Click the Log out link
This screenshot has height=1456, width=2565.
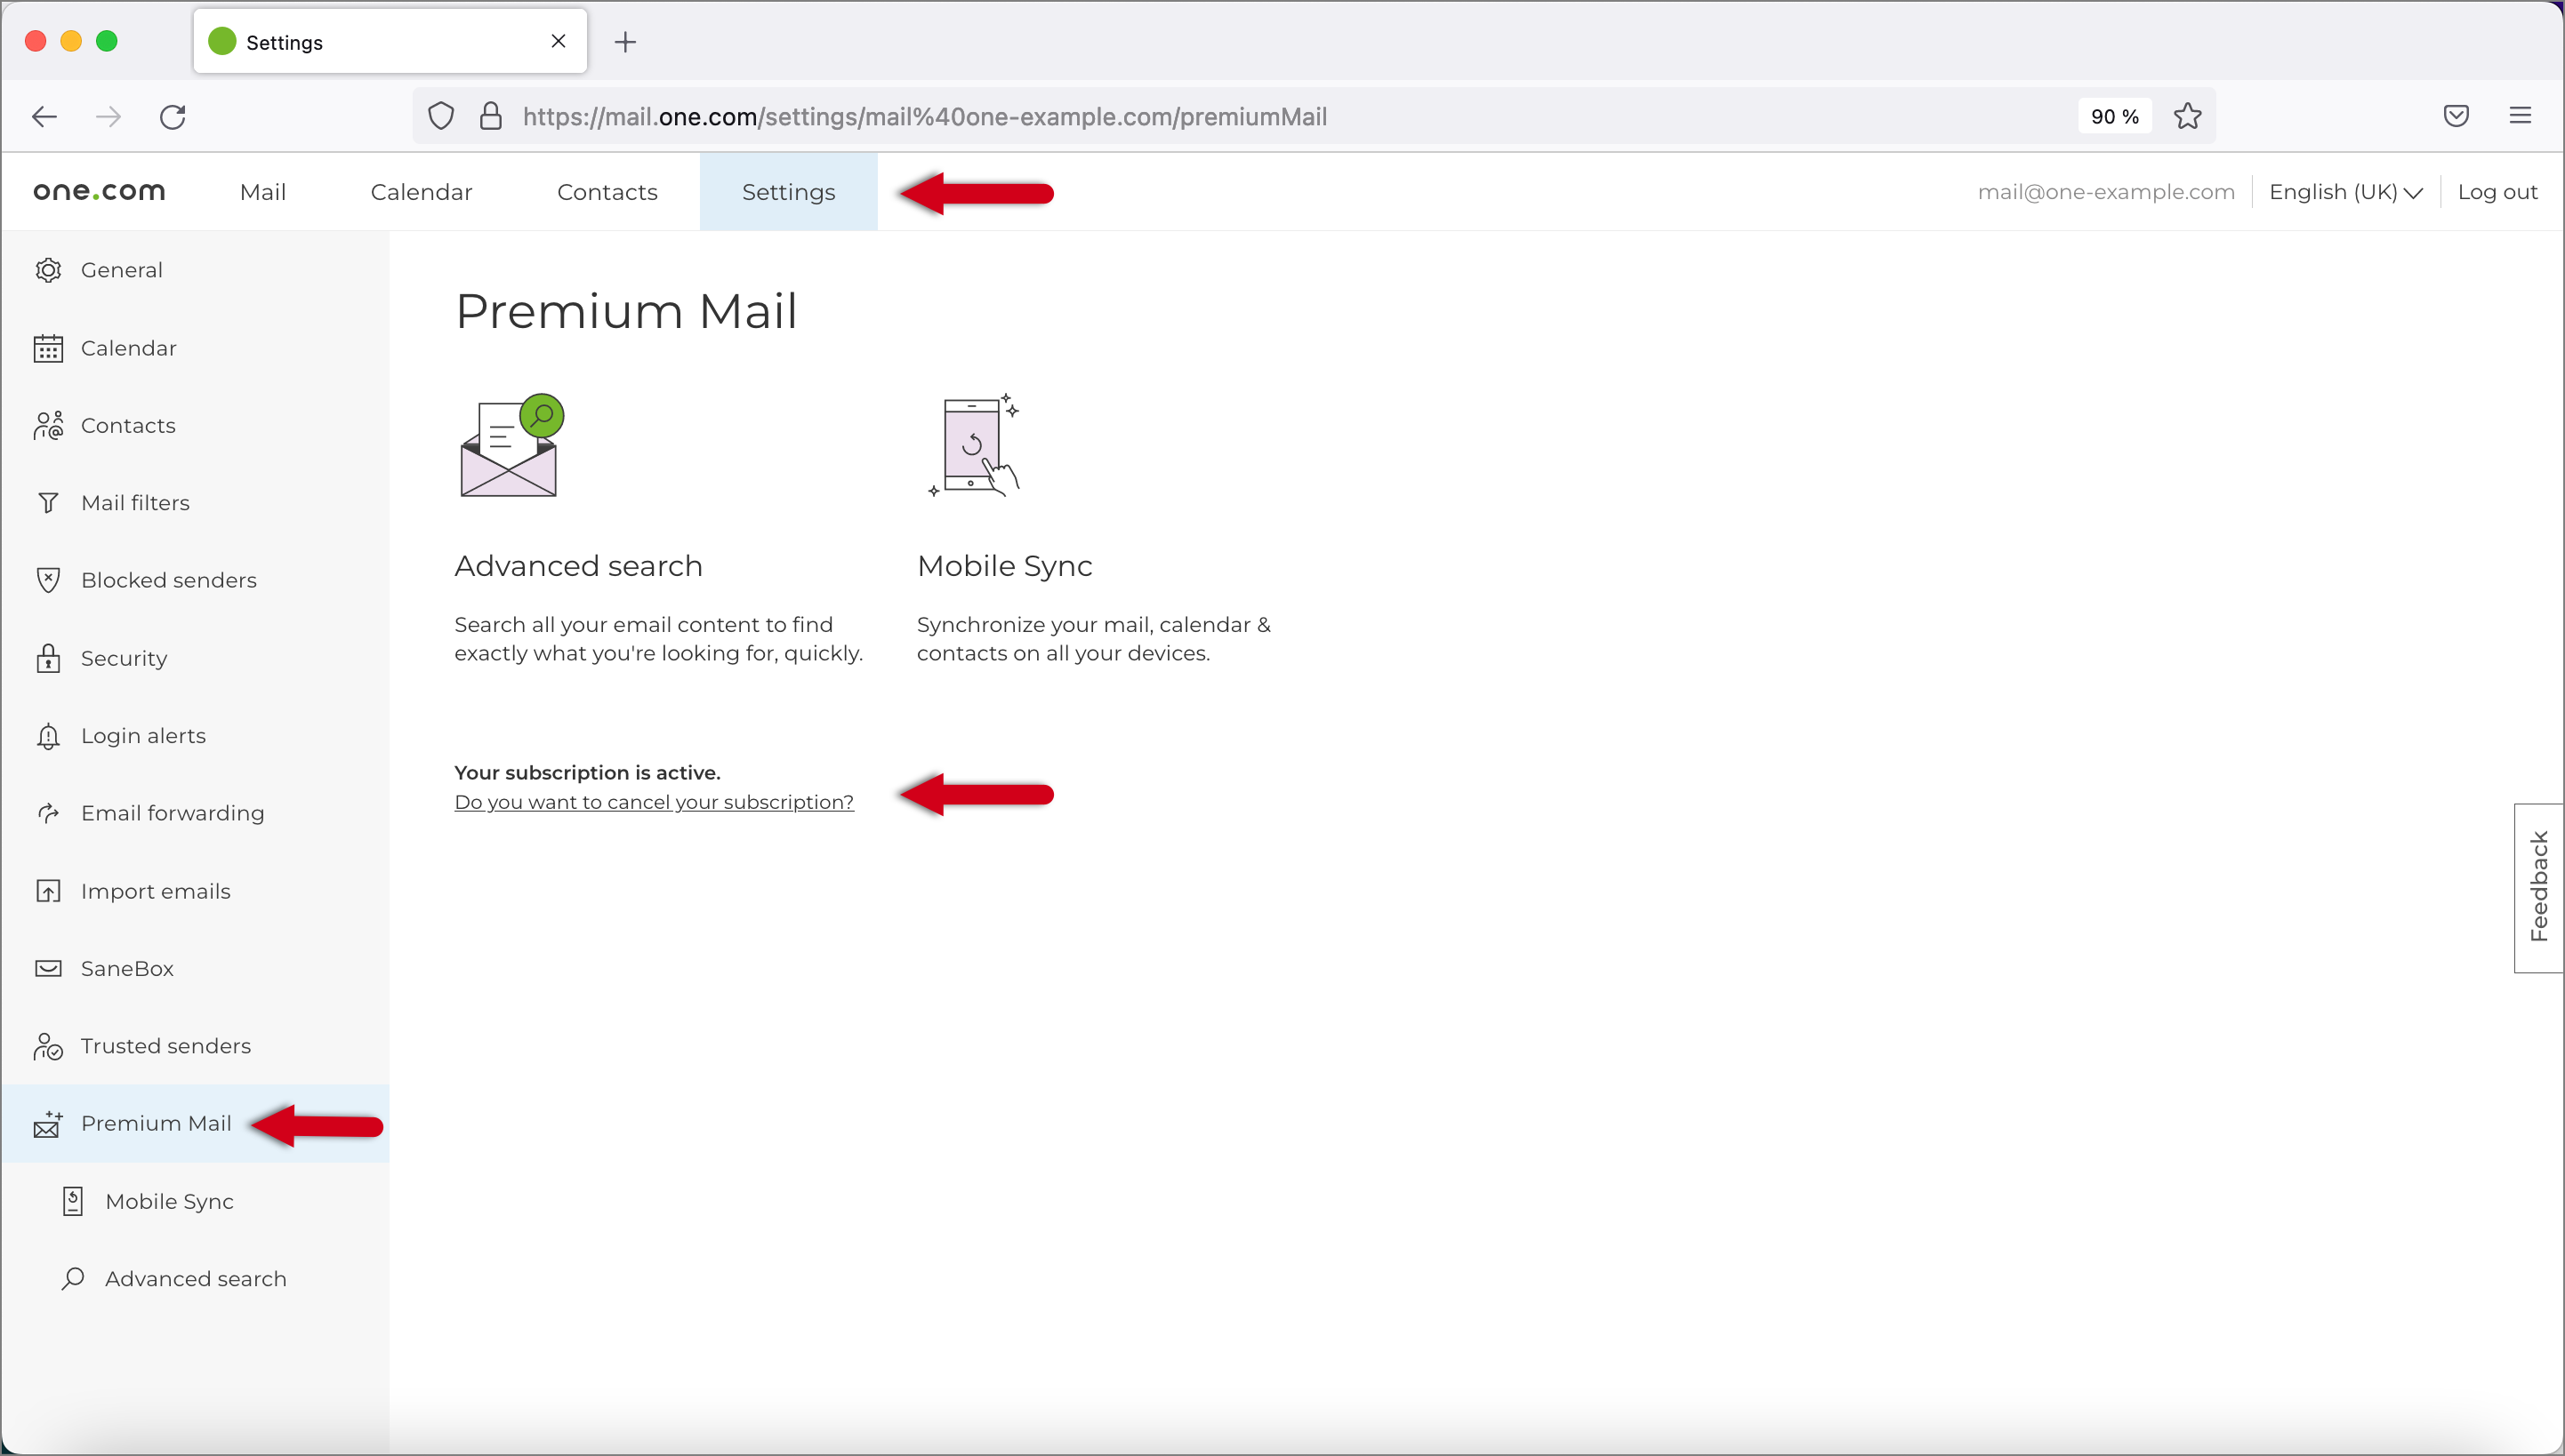pyautogui.click(x=2497, y=192)
